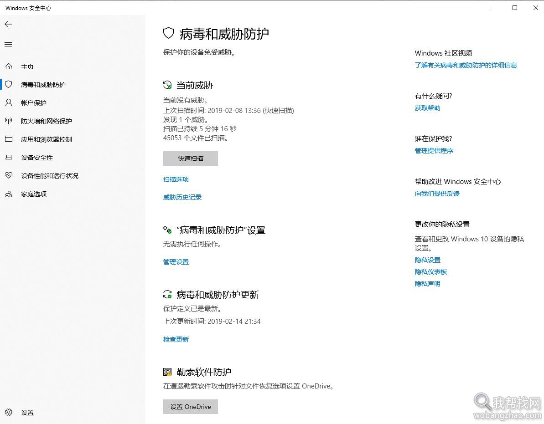This screenshot has width=544, height=424.
Task: Click the refresh icon beside 病毒和威胁防护更新
Action: click(167, 295)
